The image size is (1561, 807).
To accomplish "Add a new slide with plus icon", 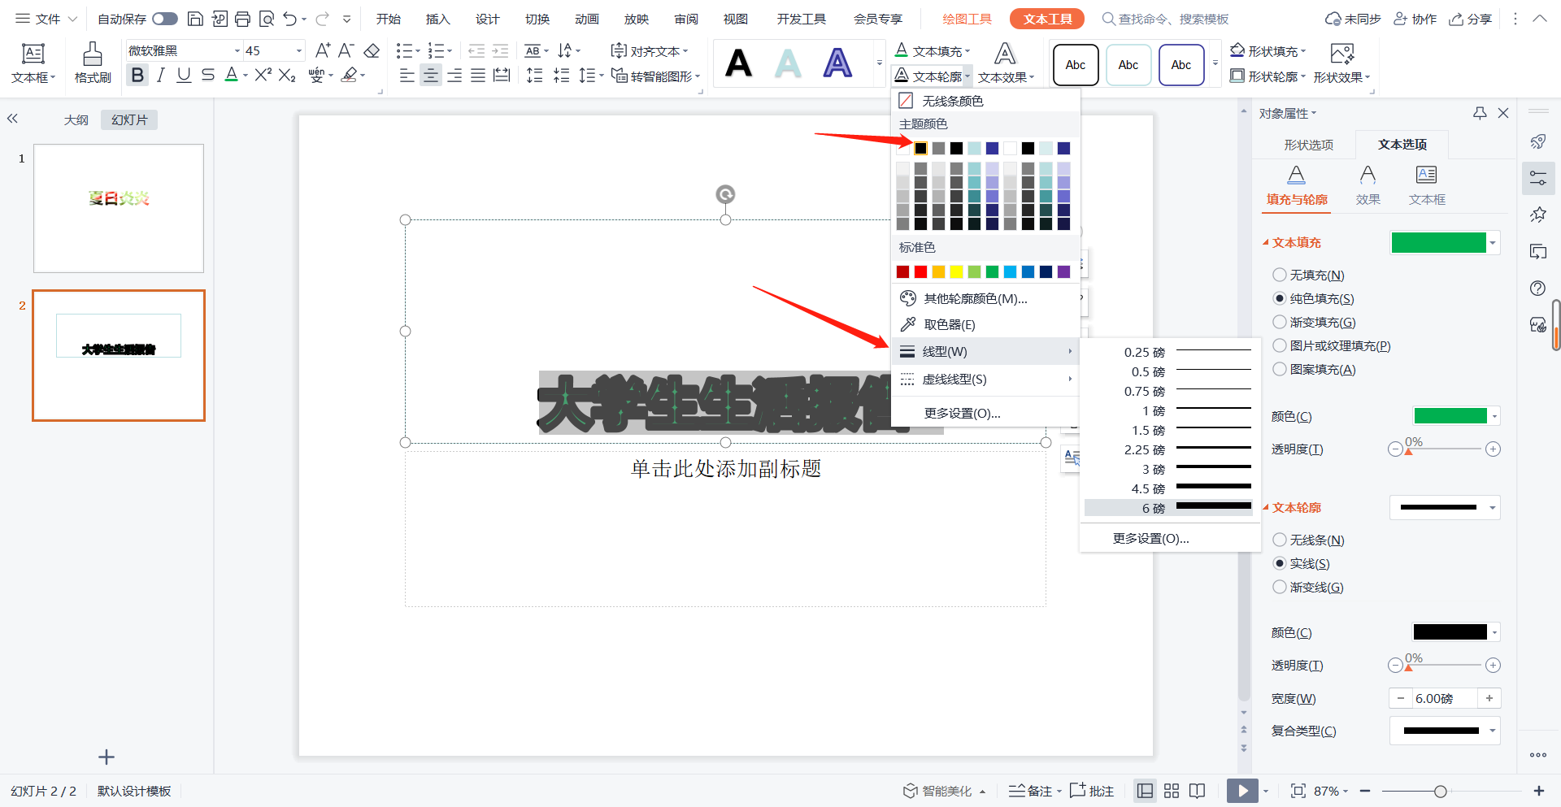I will 107,757.
